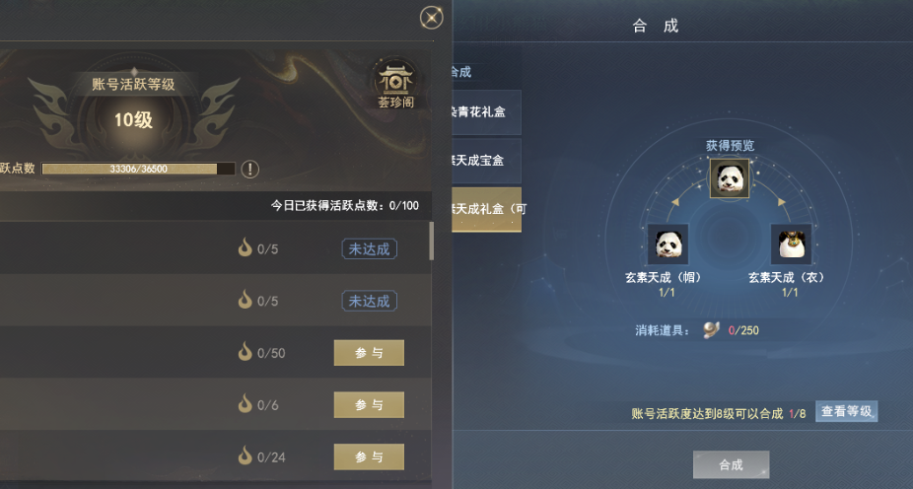Viewport: 913px width, 489px height.
Task: Click the grey 合成 button at bottom
Action: (731, 464)
